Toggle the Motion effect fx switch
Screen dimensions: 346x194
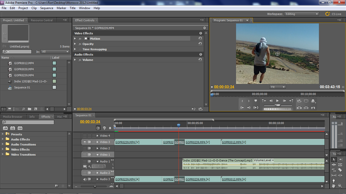tap(80, 39)
